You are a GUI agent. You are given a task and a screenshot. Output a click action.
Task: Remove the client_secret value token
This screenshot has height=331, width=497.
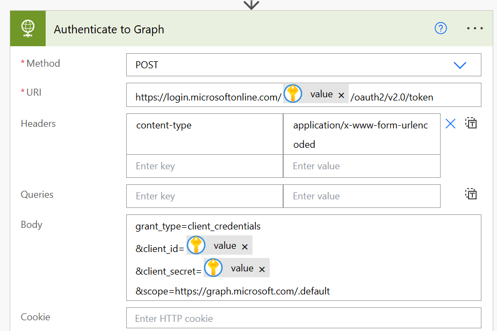[x=262, y=269]
